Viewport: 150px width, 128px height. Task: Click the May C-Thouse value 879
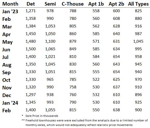coord(73,41)
